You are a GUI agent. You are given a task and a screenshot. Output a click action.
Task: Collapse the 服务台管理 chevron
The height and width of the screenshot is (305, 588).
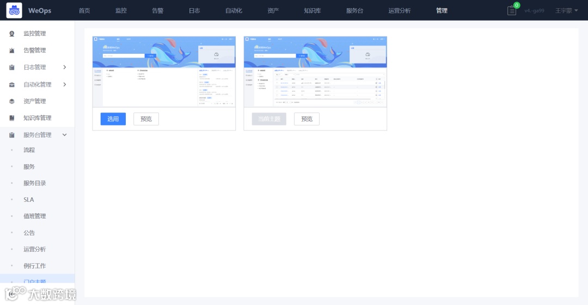[x=64, y=135]
